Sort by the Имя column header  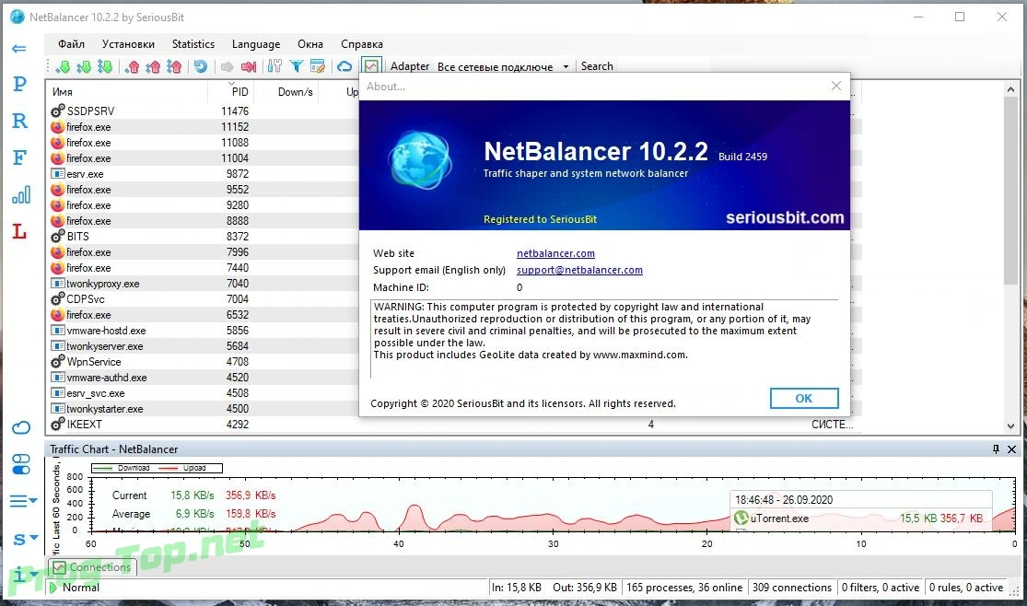(x=127, y=92)
